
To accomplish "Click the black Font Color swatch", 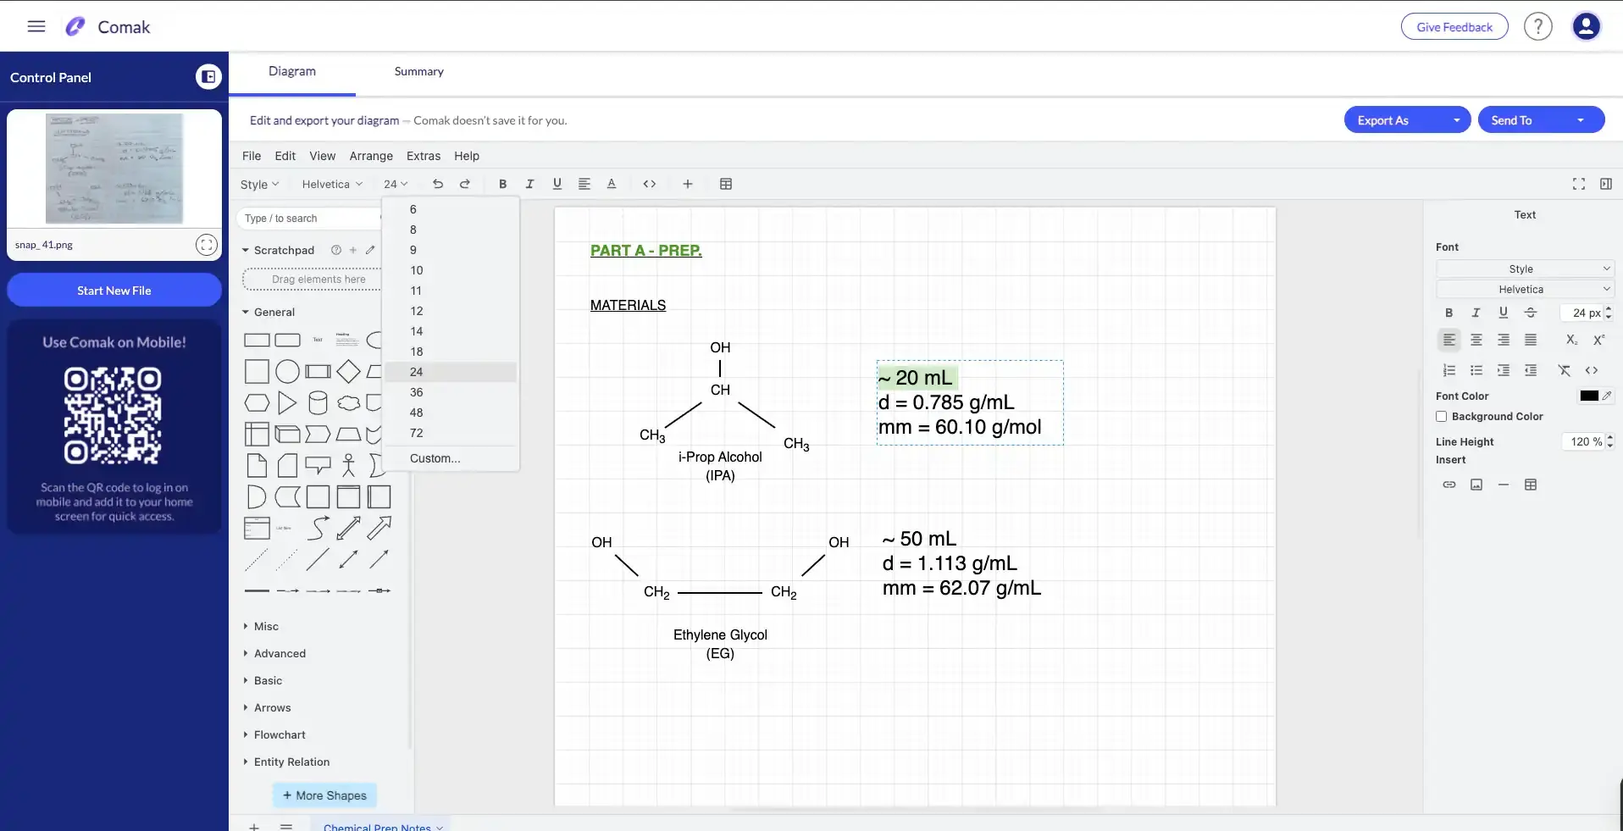I will pos(1588,396).
